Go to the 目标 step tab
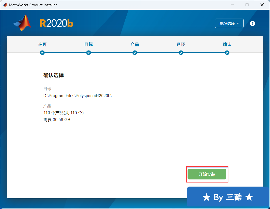 tap(89, 44)
